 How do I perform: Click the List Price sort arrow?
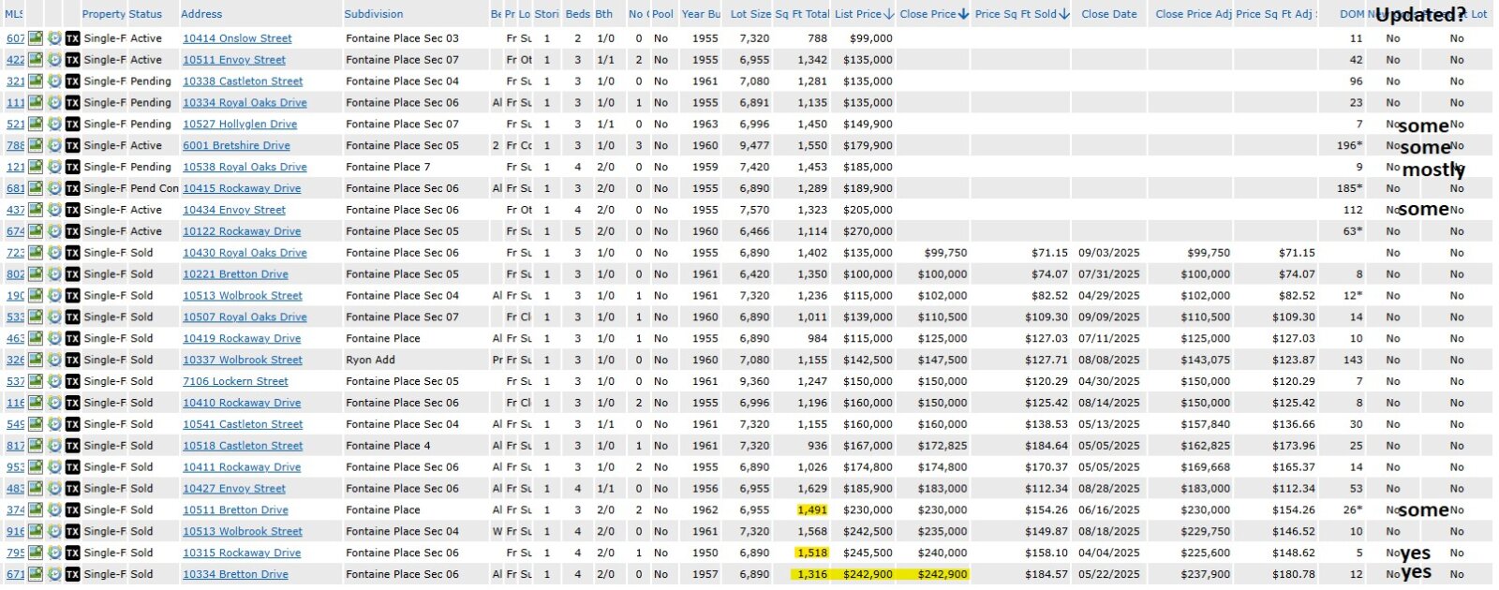888,14
